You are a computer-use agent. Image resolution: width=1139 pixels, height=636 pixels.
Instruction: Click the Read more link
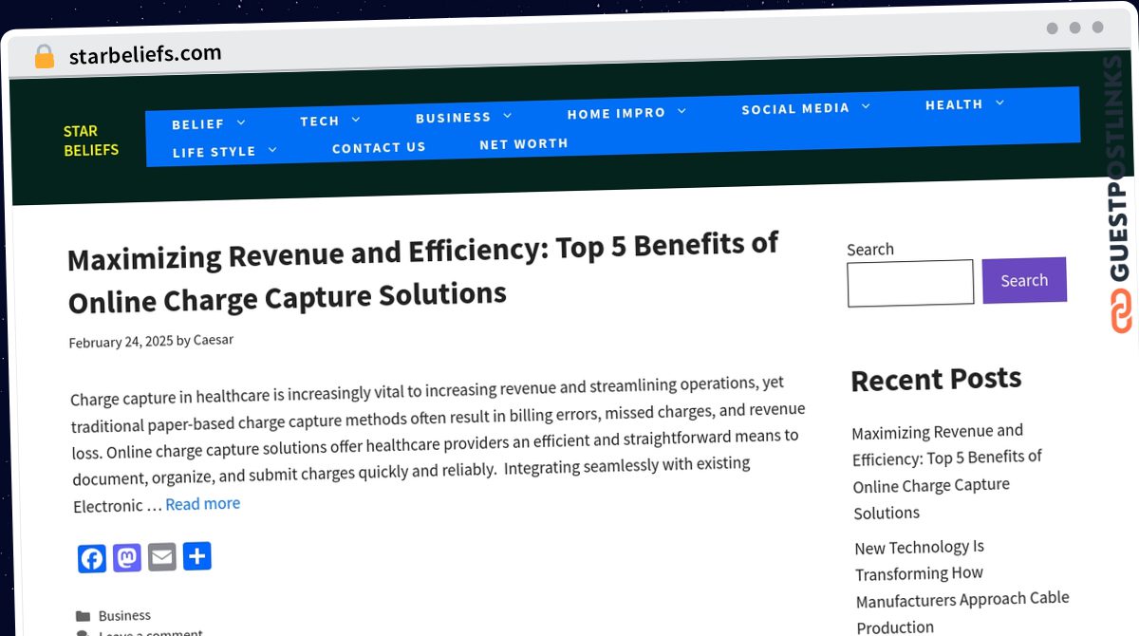tap(203, 503)
